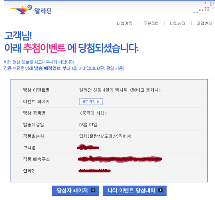Open 나의 이벤트 당첨내역 button

(x=134, y=191)
